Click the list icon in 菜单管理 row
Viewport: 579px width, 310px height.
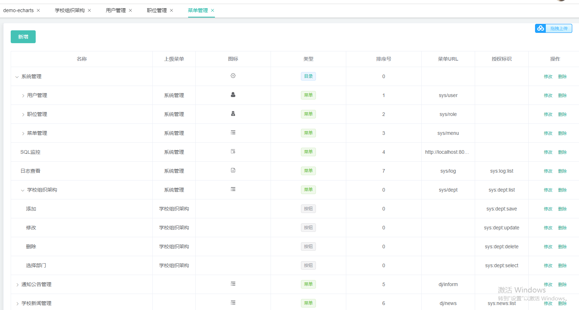[233, 132]
